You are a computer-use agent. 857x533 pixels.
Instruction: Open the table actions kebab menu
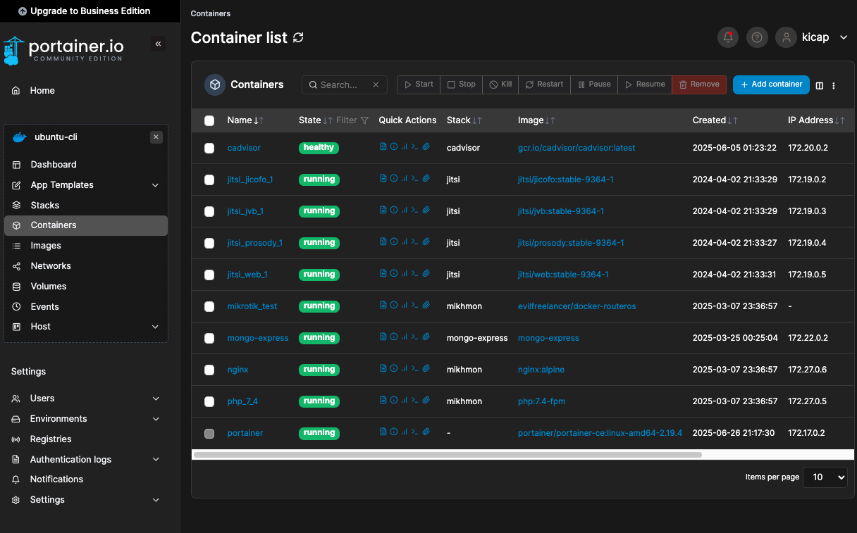click(x=834, y=85)
